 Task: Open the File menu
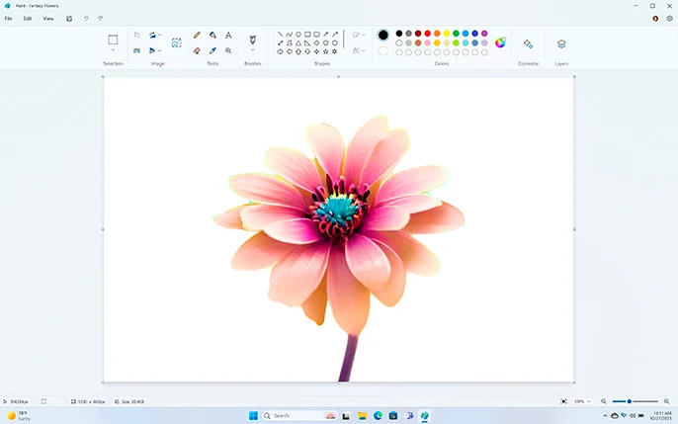coord(8,19)
